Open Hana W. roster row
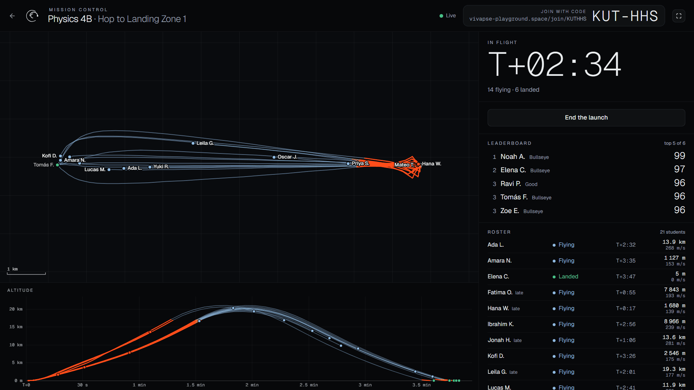 click(586, 308)
